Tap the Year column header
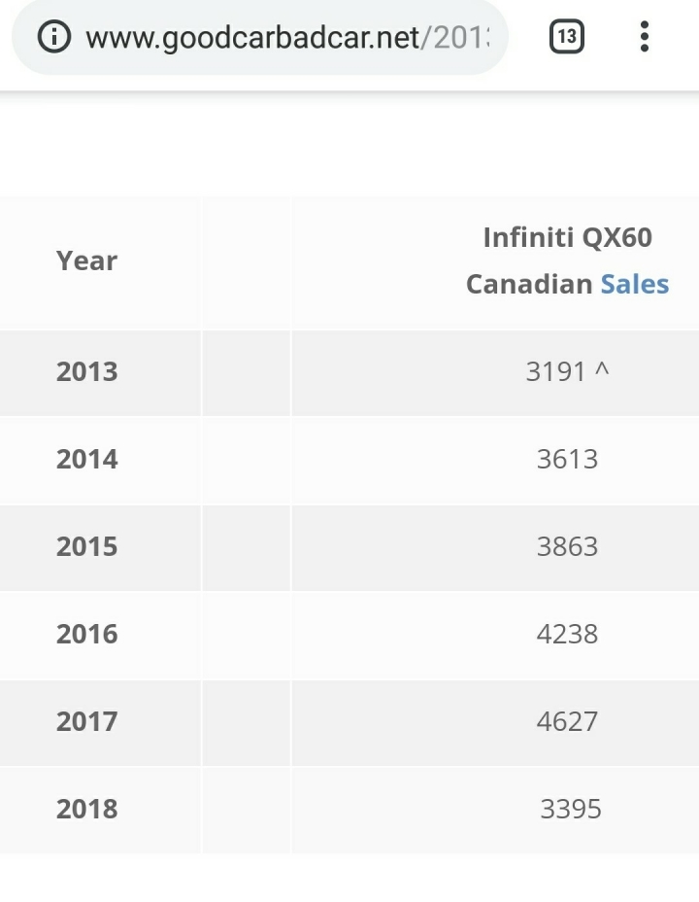 pos(86,260)
